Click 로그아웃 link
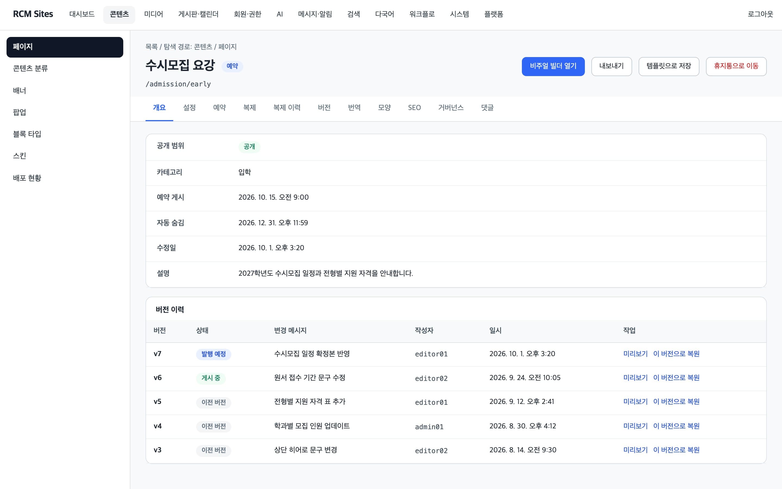The image size is (782, 489). coord(760,14)
